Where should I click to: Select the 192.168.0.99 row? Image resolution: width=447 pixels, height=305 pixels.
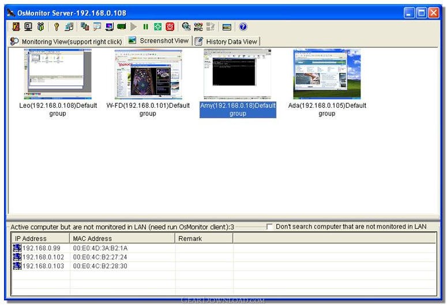pos(224,248)
